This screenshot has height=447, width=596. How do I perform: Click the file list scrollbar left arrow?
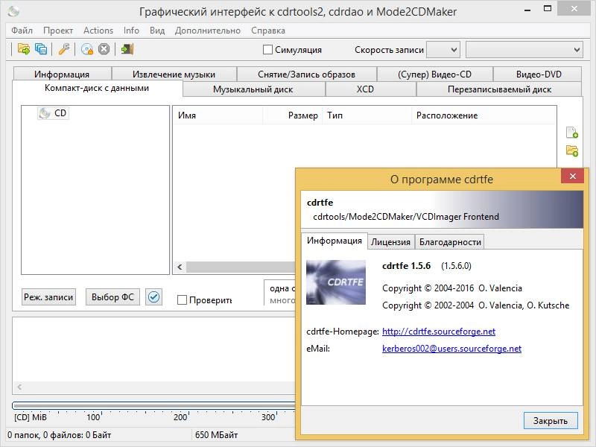180,267
